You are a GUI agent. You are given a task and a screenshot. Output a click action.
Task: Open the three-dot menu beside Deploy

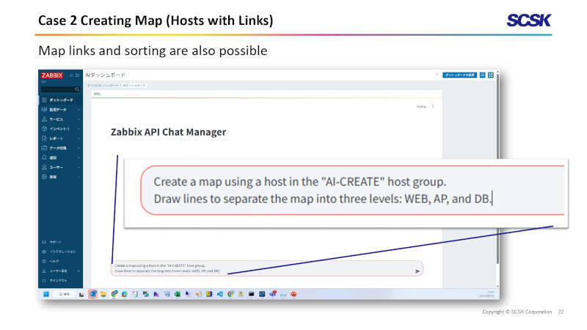[x=433, y=106]
